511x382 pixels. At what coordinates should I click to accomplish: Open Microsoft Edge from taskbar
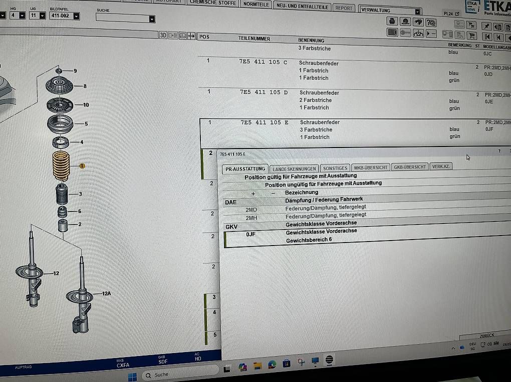pos(272,365)
